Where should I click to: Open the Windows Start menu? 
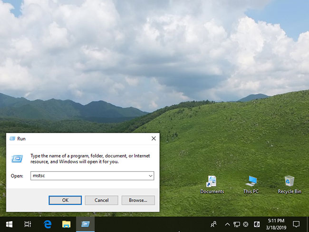9,224
